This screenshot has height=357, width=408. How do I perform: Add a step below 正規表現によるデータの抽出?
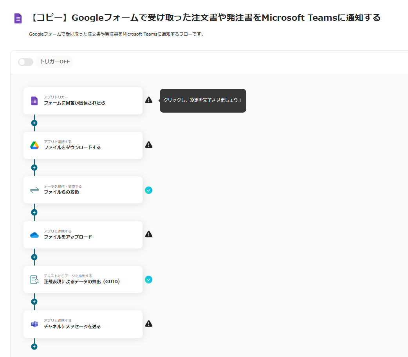[x=34, y=301]
